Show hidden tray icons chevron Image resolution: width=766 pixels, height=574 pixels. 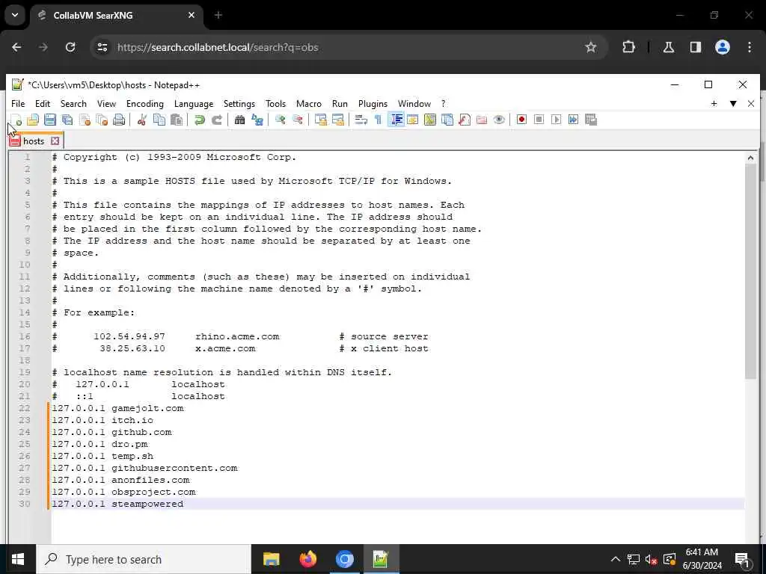point(616,559)
